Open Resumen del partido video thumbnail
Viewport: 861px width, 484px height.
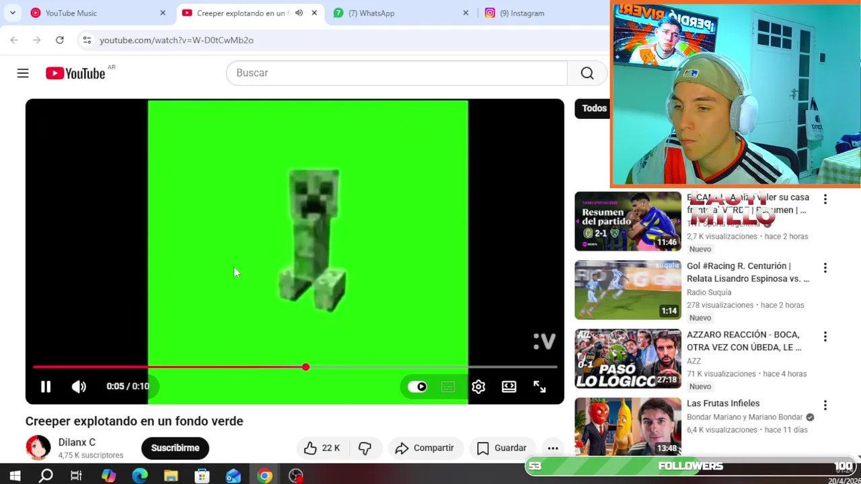click(628, 221)
